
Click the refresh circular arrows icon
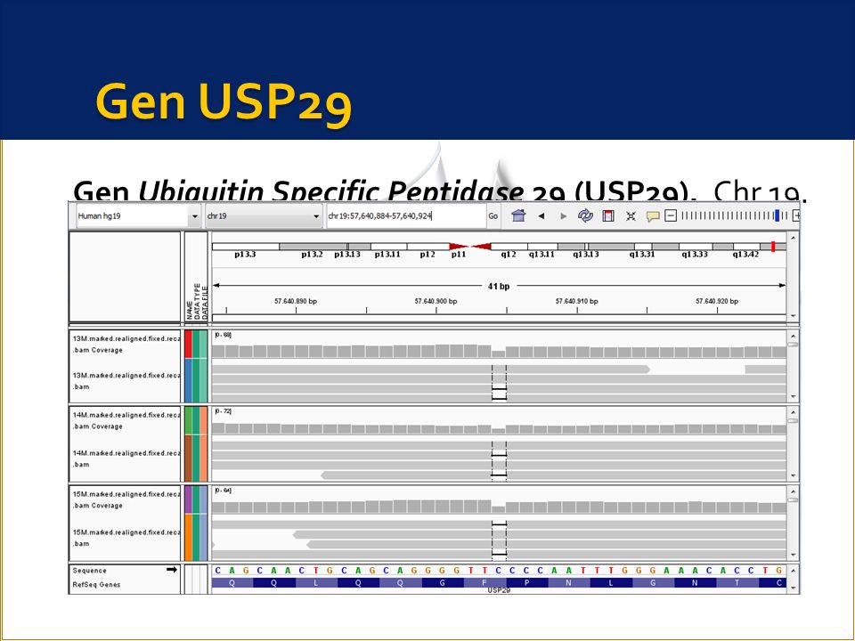tap(586, 215)
